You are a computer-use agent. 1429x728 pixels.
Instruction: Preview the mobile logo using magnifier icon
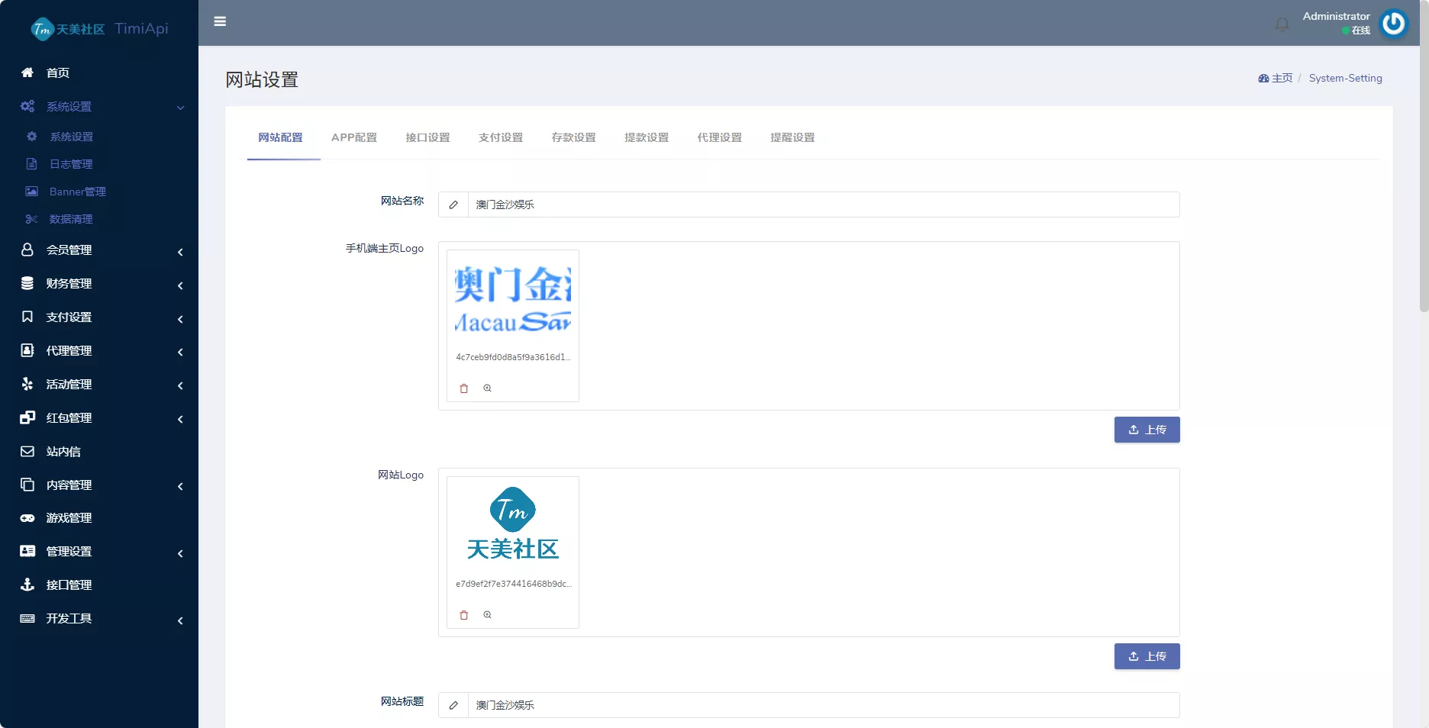[487, 389]
